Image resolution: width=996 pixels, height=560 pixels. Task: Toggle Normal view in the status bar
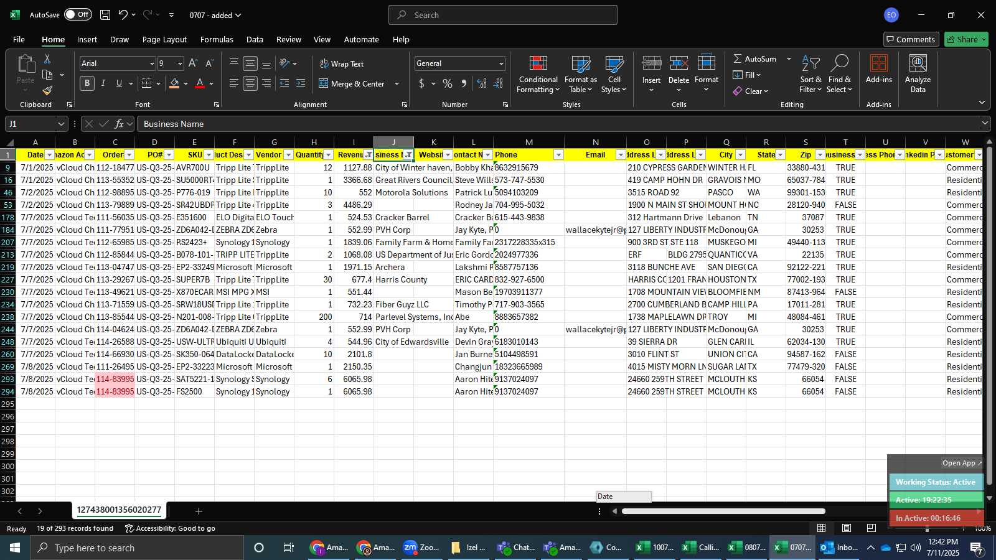coord(822,528)
